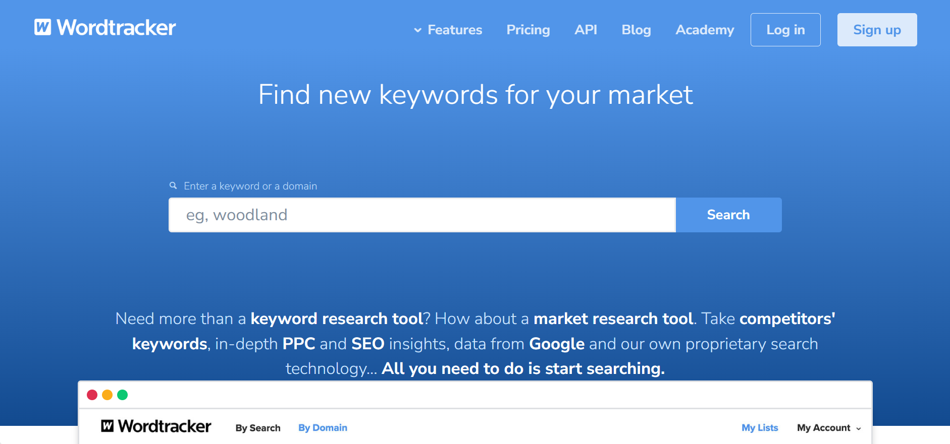Open the My Account dropdown
The image size is (950, 444).
(828, 428)
